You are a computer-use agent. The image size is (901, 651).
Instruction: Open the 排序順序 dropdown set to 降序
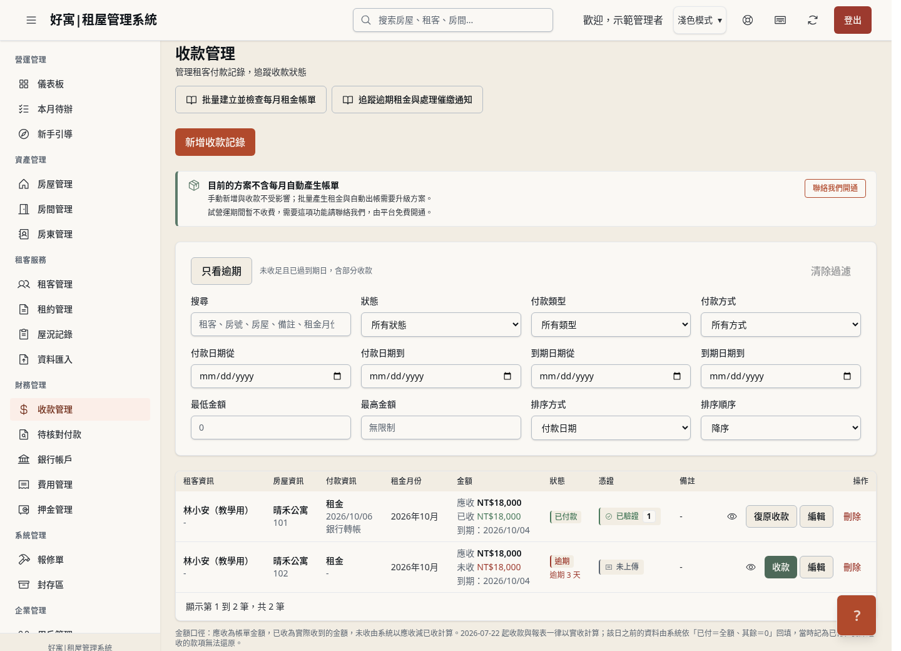[x=781, y=428]
